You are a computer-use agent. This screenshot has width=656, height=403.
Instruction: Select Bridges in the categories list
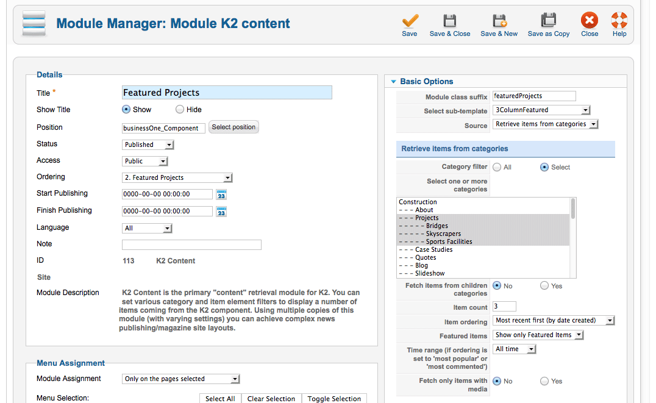483,226
